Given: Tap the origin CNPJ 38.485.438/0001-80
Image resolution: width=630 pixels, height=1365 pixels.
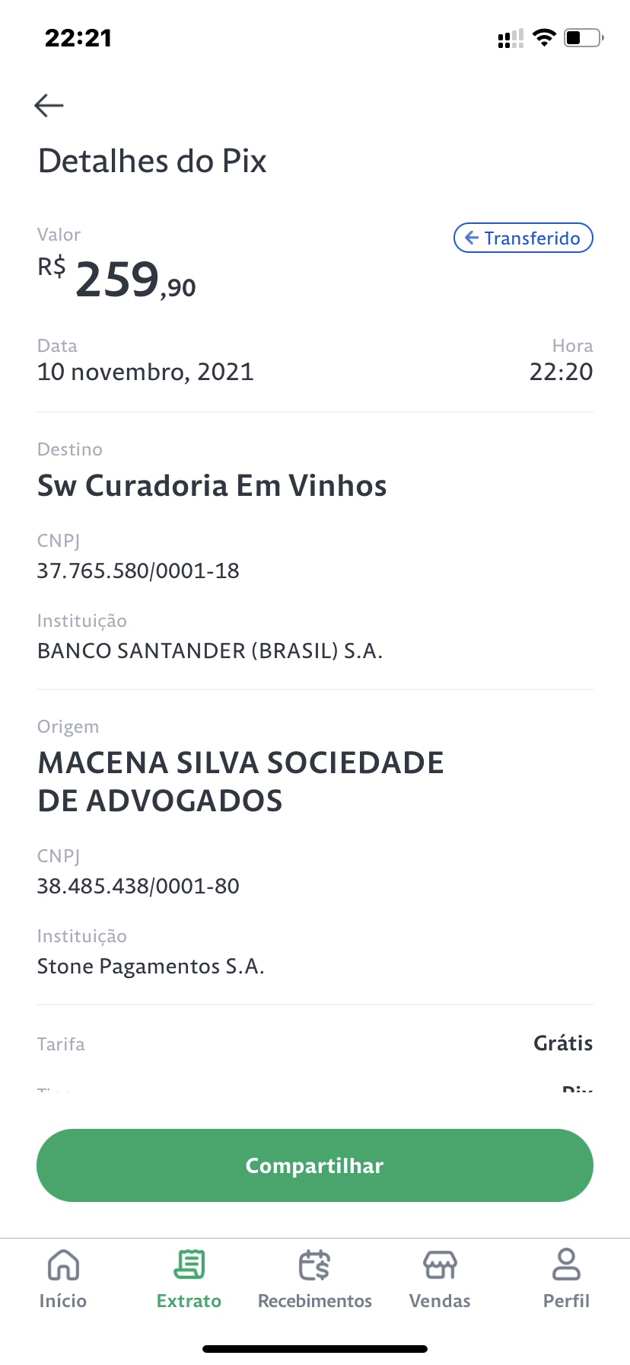Looking at the screenshot, I should coord(138,886).
